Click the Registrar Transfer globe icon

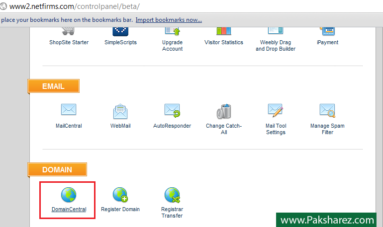(x=172, y=195)
